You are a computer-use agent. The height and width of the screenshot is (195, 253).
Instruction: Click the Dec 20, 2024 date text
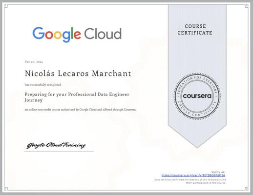(x=34, y=62)
